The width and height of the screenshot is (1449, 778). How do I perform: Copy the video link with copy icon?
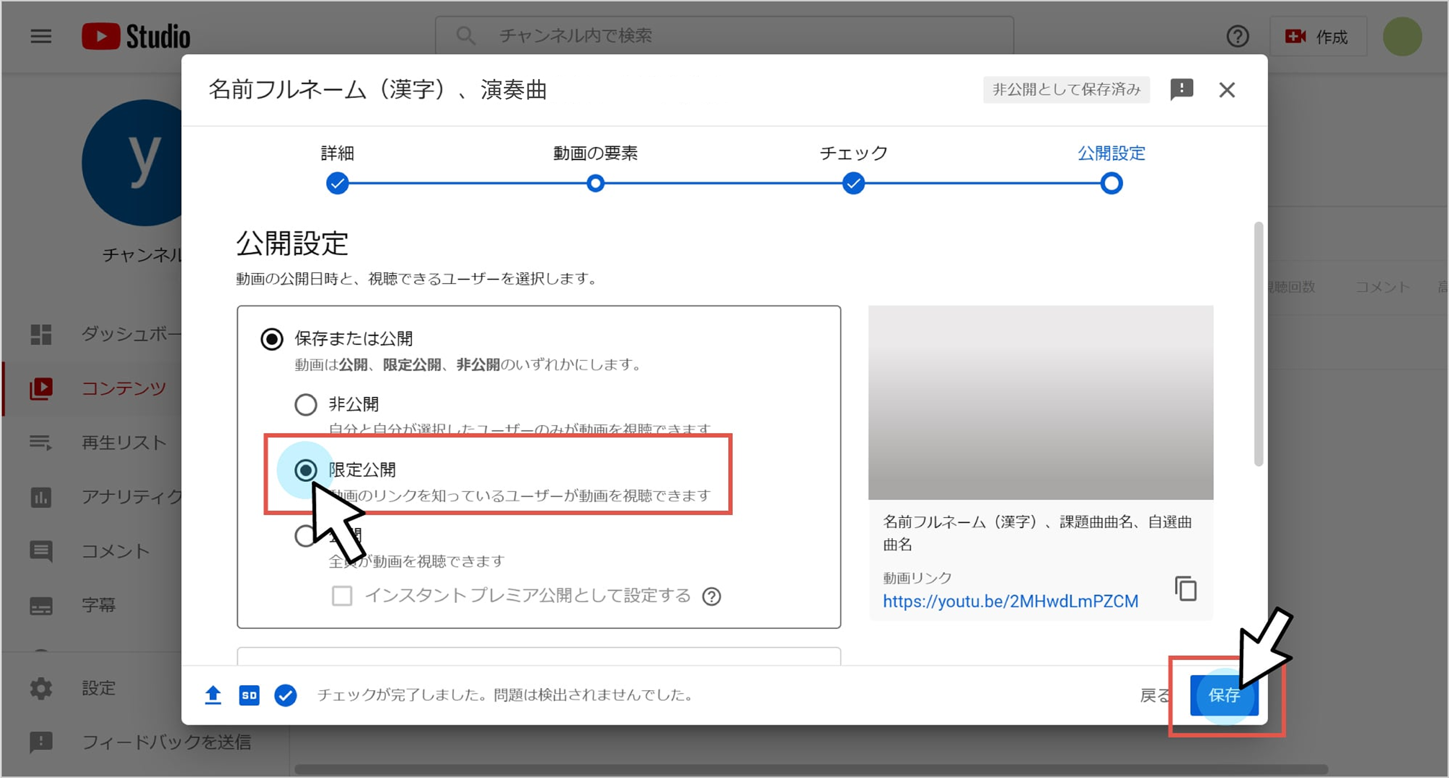(x=1186, y=589)
